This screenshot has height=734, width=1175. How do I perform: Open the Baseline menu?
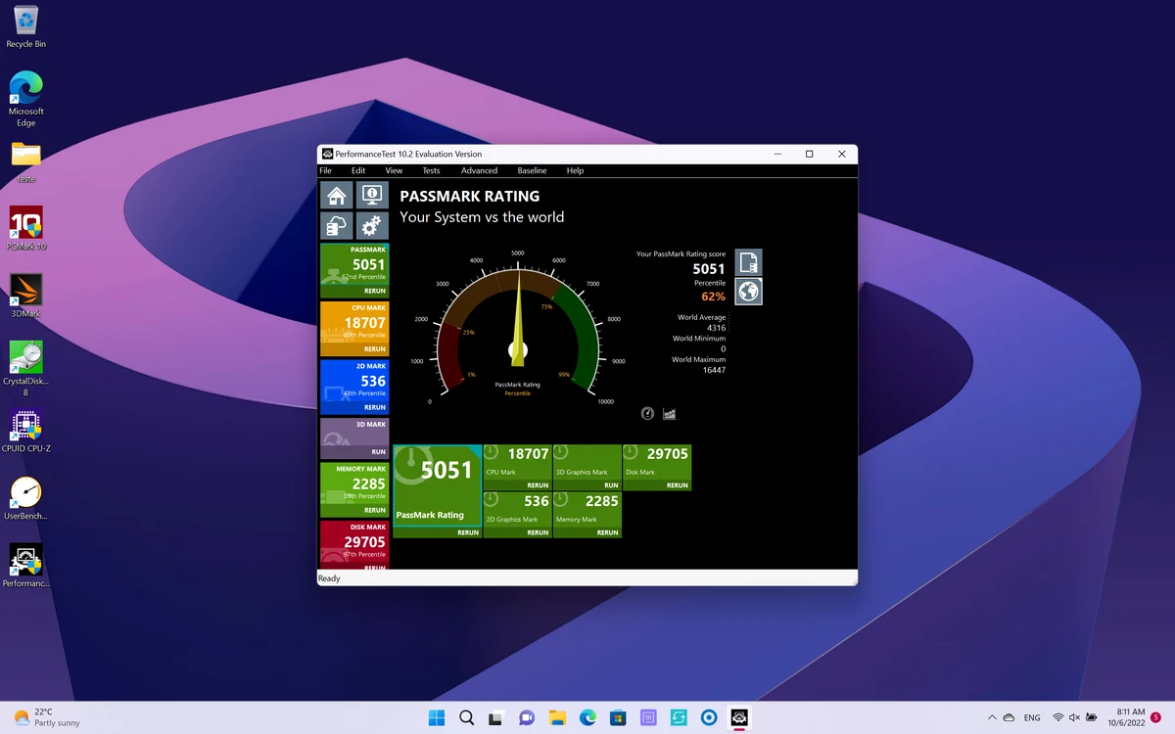click(x=532, y=170)
